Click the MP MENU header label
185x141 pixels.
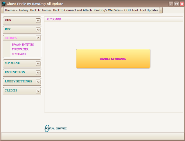coord(12,63)
